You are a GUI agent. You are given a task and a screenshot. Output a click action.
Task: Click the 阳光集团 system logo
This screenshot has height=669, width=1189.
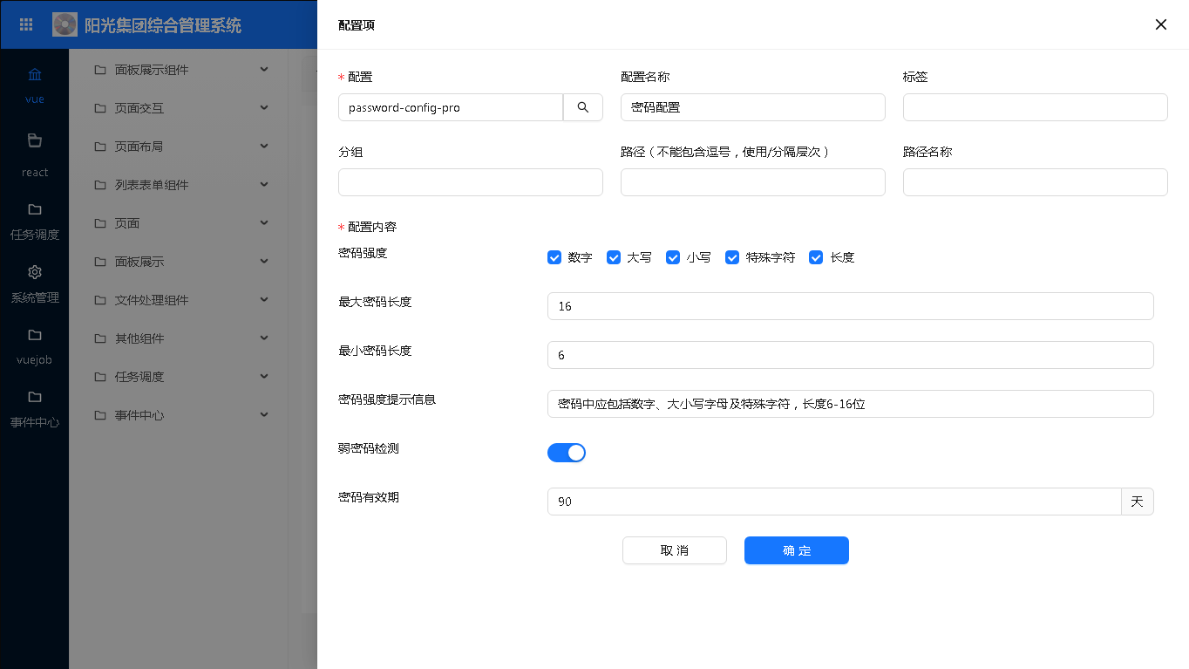(65, 24)
